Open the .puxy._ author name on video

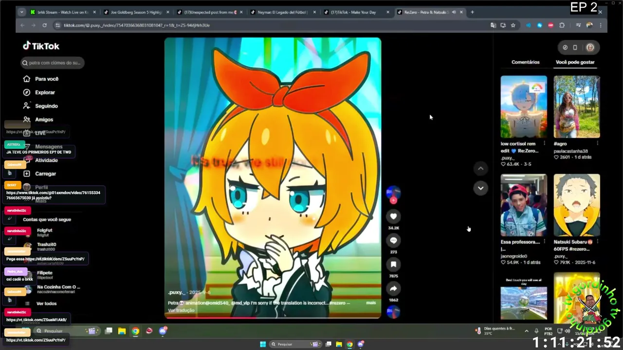tap(176, 293)
